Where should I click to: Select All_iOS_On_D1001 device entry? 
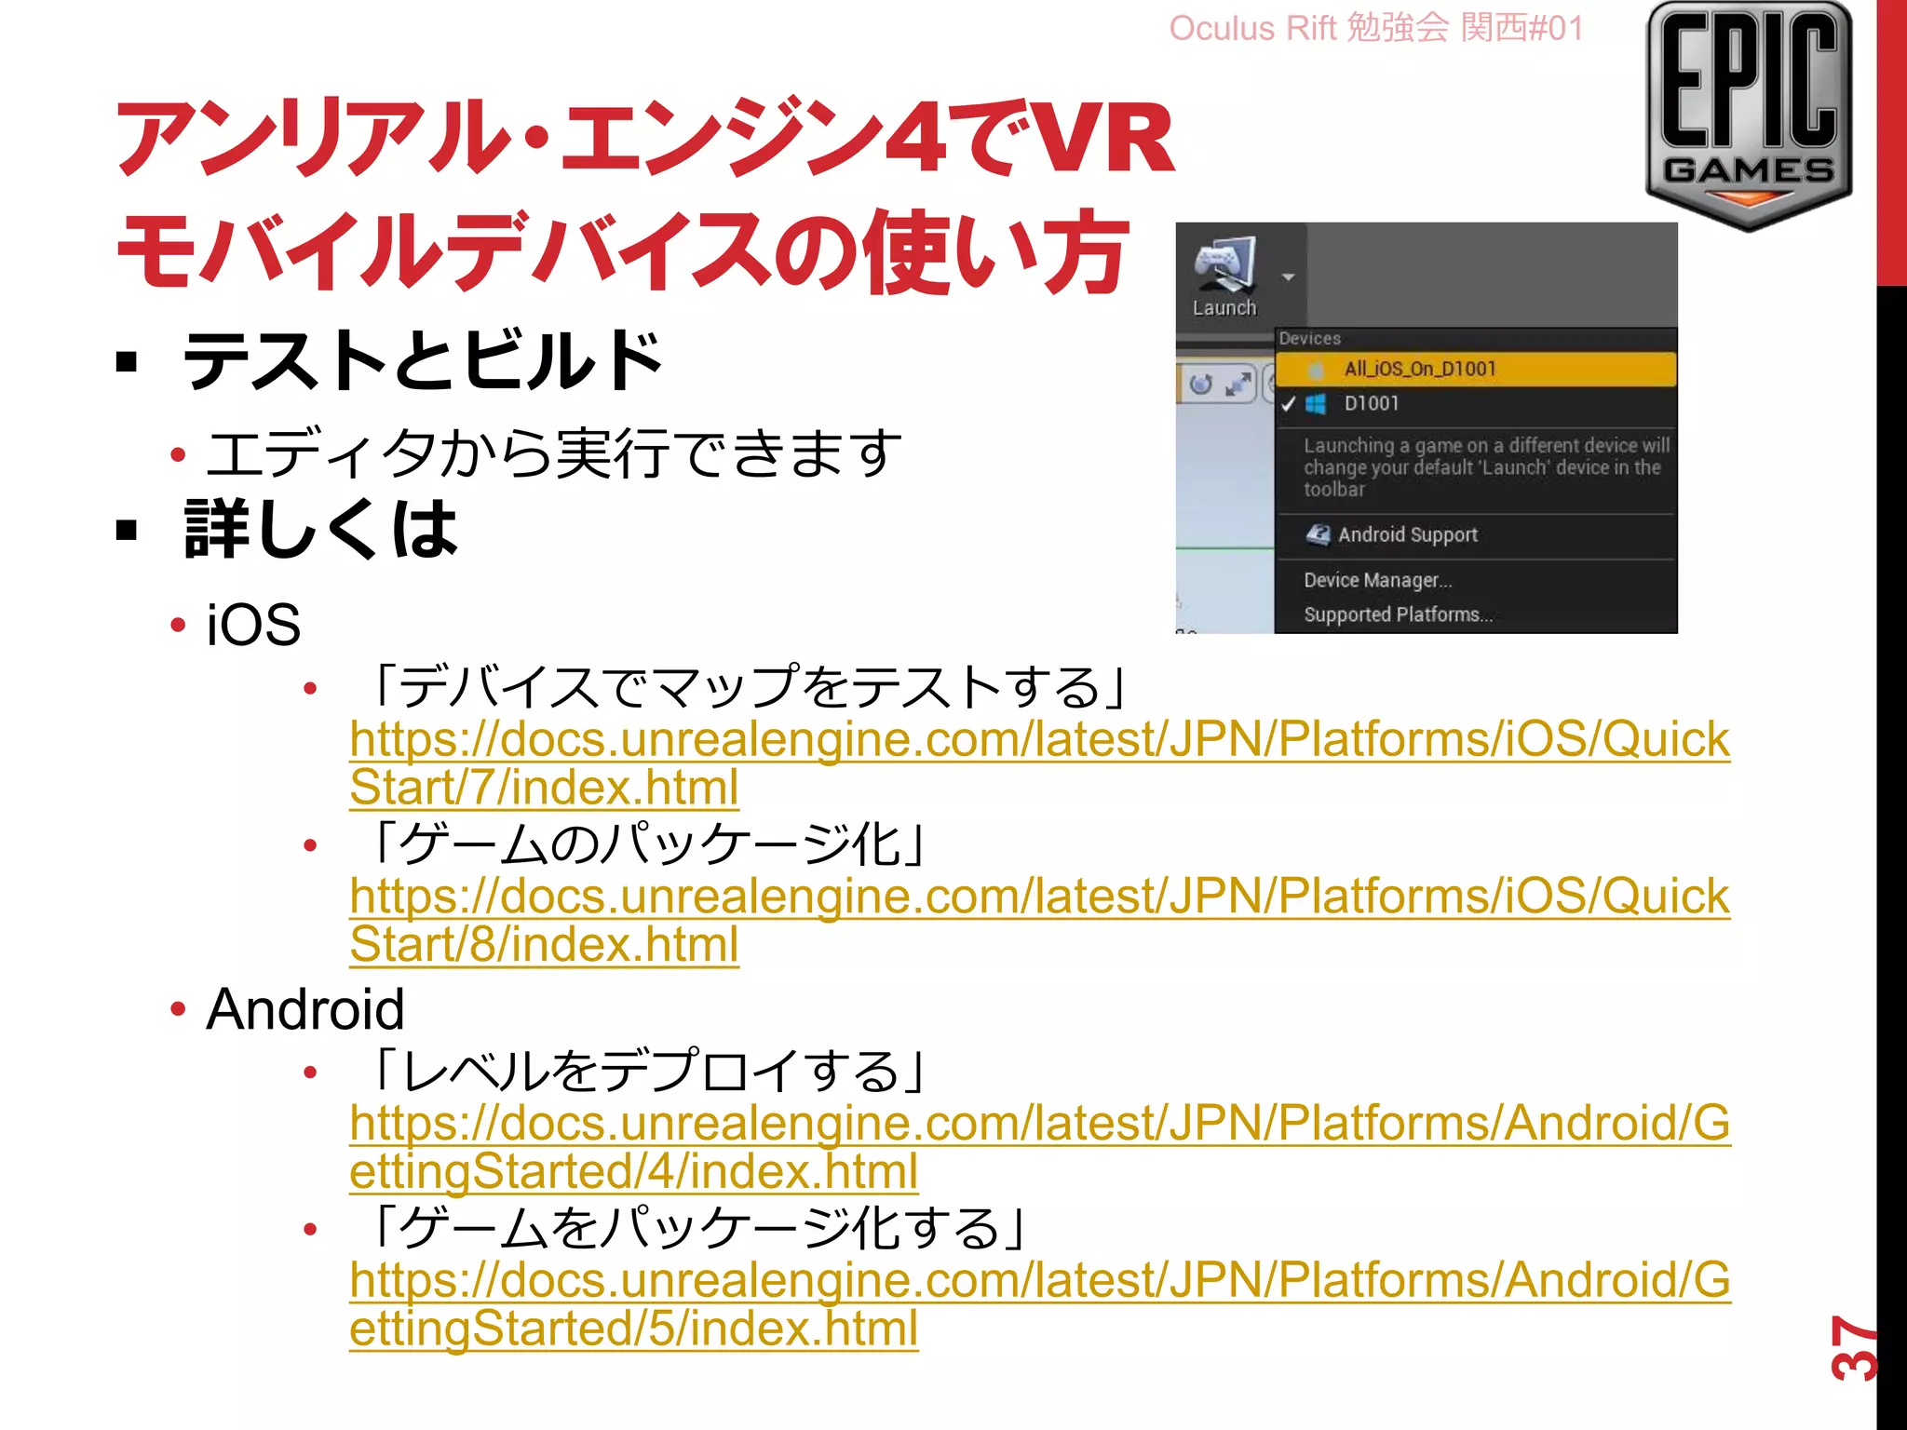pos(1475,369)
